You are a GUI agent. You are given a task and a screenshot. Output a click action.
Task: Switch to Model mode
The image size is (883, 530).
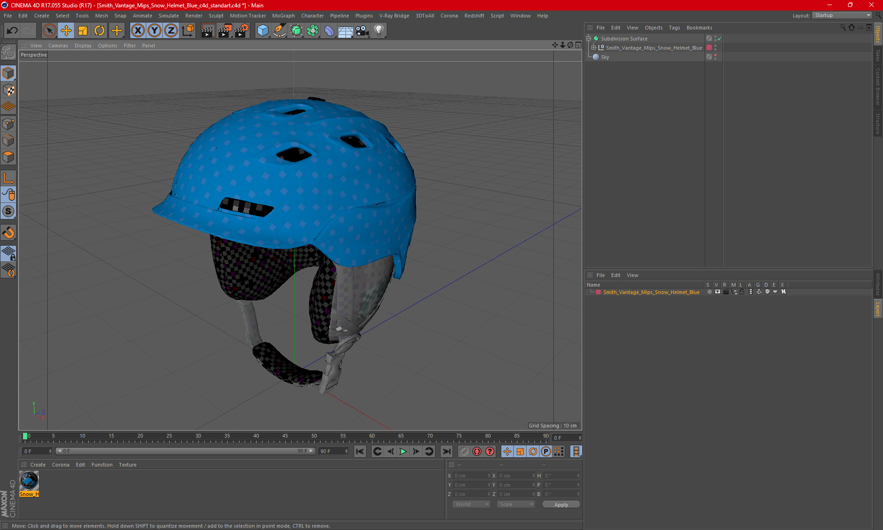click(8, 73)
